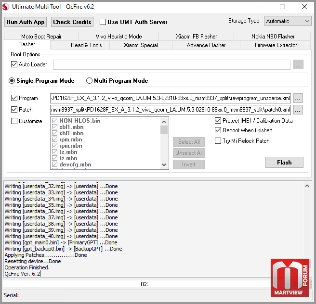Open Advance Flasher tab
Image resolution: width=316 pixels, height=304 pixels.
click(206, 45)
